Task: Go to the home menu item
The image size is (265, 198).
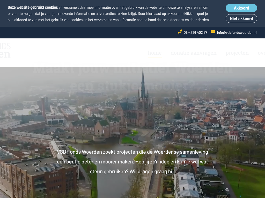Action: tap(155, 53)
